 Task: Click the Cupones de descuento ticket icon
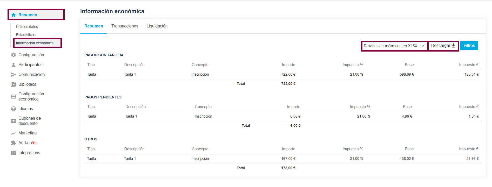point(14,121)
